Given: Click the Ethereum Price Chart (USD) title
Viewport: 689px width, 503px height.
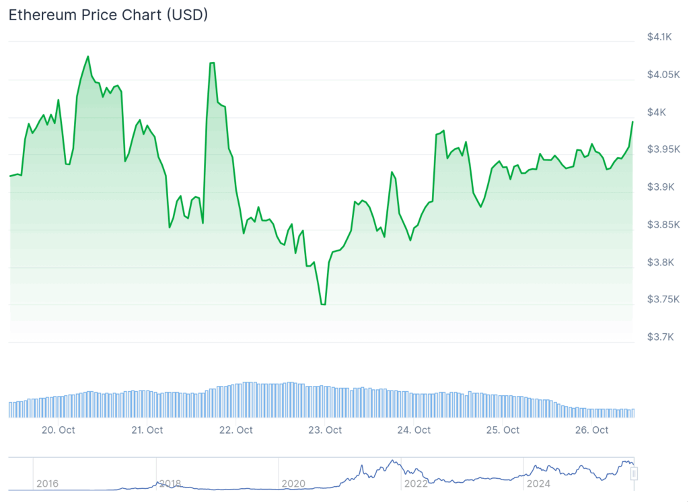Looking at the screenshot, I should click(x=108, y=15).
